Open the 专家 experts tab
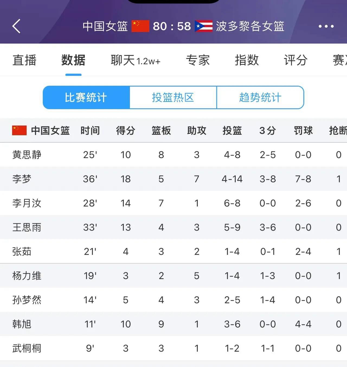 198,60
